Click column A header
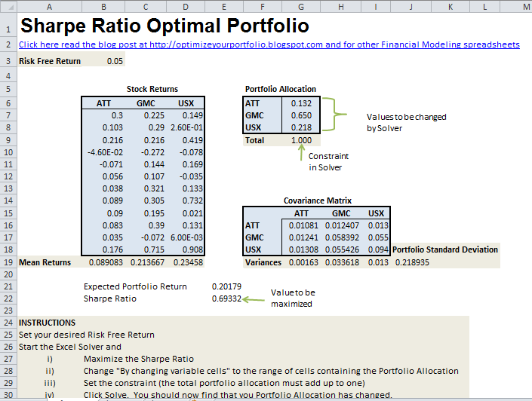The image size is (532, 401). point(50,7)
